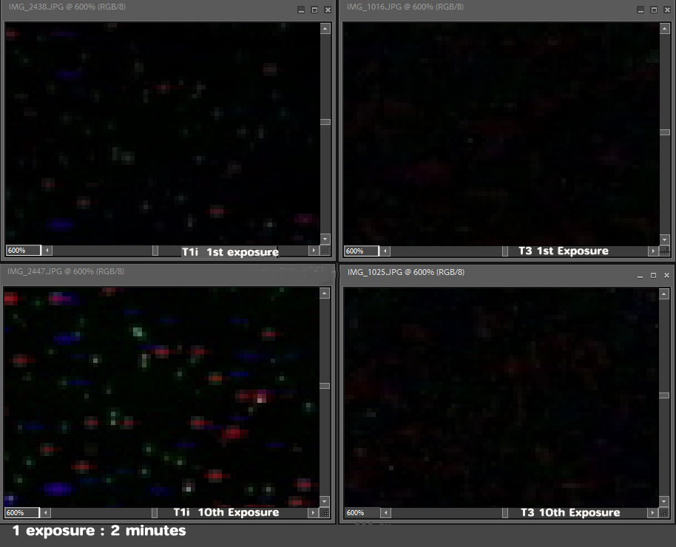Click scroll-up arrow in IMG_1025.JPG window
Screen dimensions: 676x547
point(664,294)
